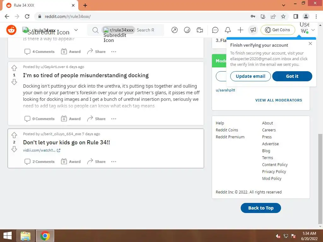Viewport: 323px width, 242px height.
Task: Toggle Chrome side panel
Action: click(296, 16)
